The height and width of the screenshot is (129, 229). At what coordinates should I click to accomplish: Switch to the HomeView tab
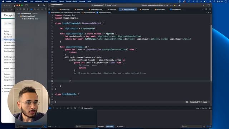tap(79, 9)
